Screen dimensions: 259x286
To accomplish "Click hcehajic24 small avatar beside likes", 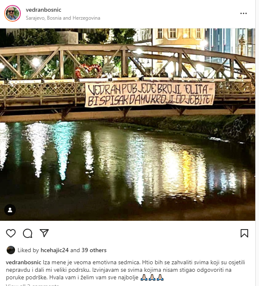I will coord(11,250).
